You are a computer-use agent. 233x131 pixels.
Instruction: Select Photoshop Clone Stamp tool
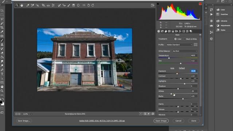2,44
